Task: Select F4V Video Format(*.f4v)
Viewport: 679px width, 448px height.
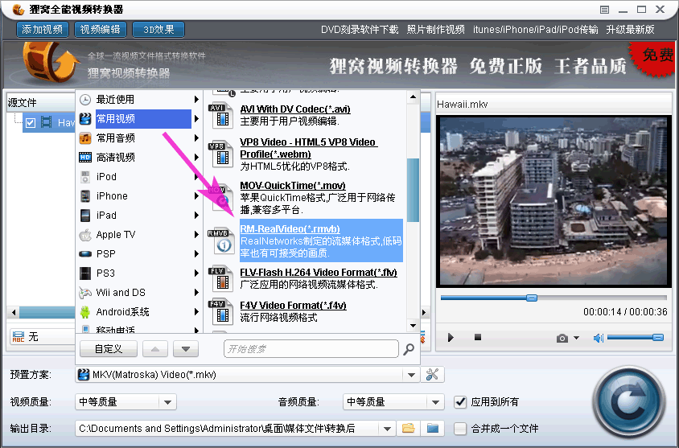Action: coord(293,306)
